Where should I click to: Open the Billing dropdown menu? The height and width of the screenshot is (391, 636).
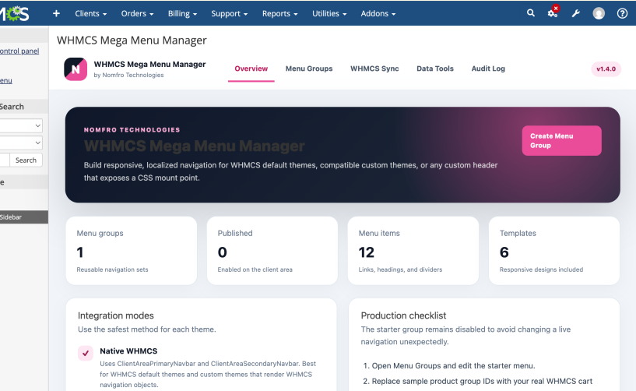[x=182, y=13]
